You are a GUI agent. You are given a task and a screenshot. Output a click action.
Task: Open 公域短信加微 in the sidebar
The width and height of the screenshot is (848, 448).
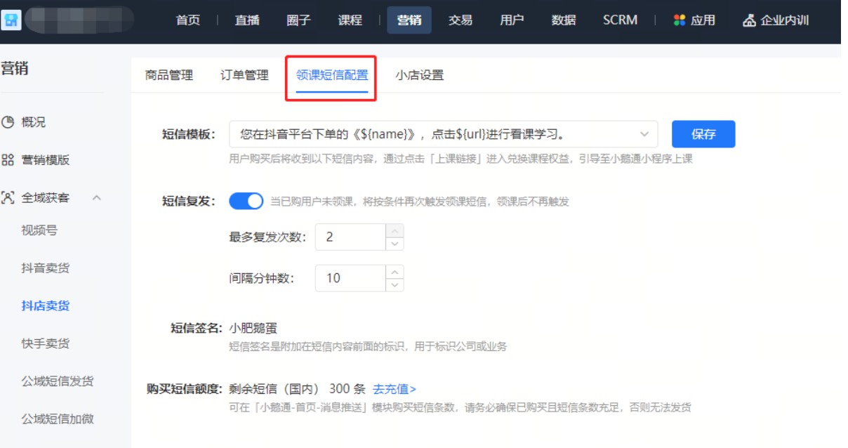click(58, 420)
